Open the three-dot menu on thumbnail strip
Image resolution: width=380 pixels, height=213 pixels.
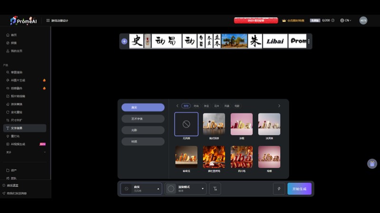(309, 41)
